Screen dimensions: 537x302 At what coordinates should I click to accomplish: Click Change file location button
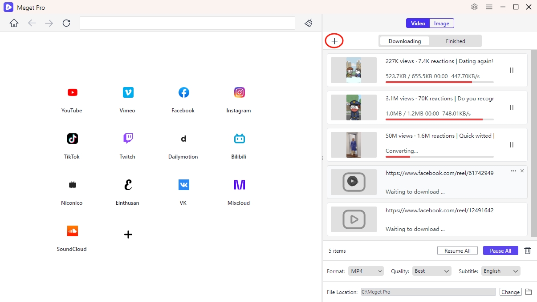pos(510,292)
